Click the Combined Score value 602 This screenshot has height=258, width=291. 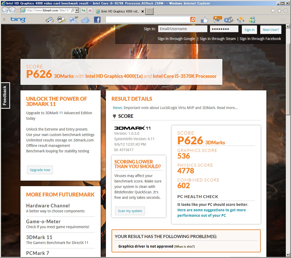click(x=184, y=186)
